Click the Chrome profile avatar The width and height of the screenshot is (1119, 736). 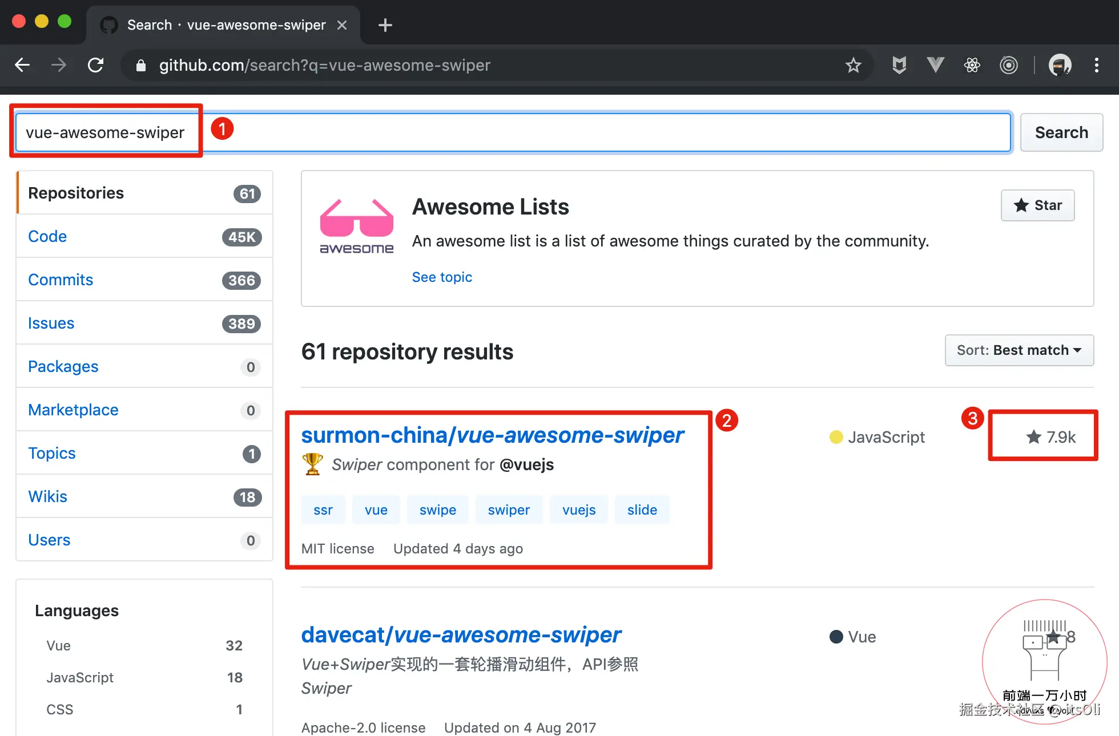click(1060, 65)
